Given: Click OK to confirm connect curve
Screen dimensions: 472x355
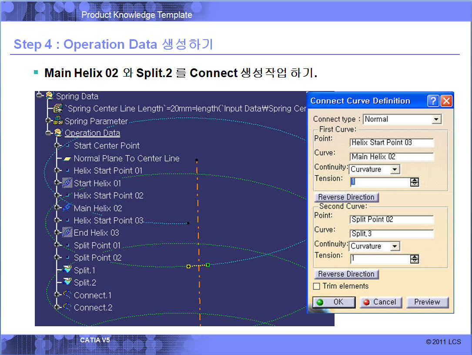Looking at the screenshot, I should tap(334, 302).
